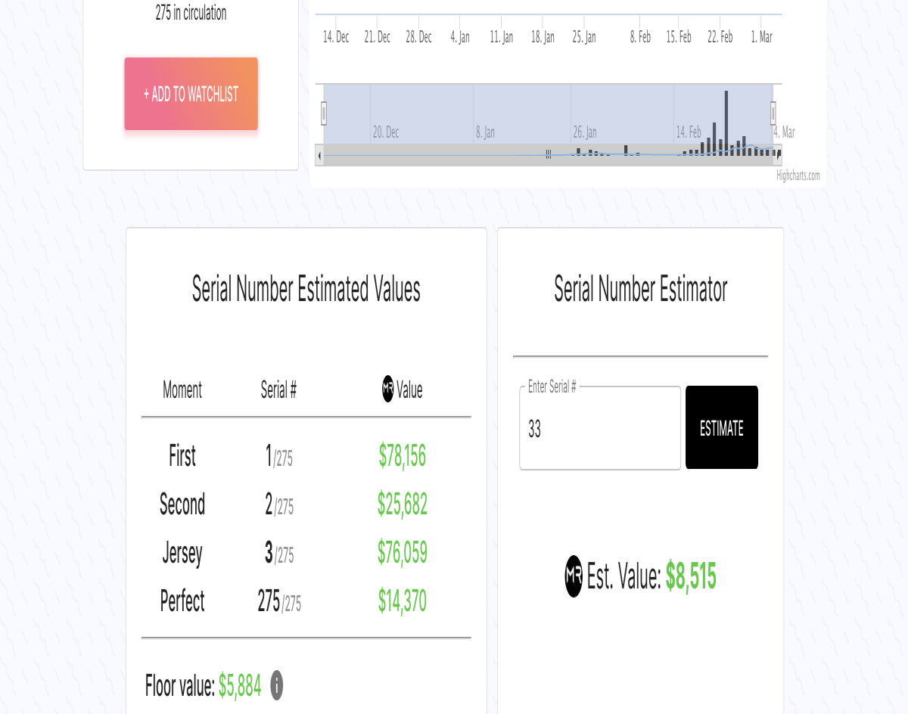Open the Highcharts.com credit link
This screenshot has height=714, width=908.
coord(798,175)
